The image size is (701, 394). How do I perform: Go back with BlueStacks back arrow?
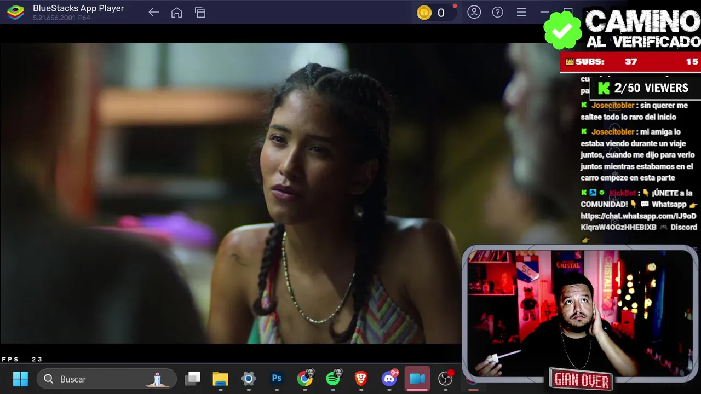click(153, 13)
